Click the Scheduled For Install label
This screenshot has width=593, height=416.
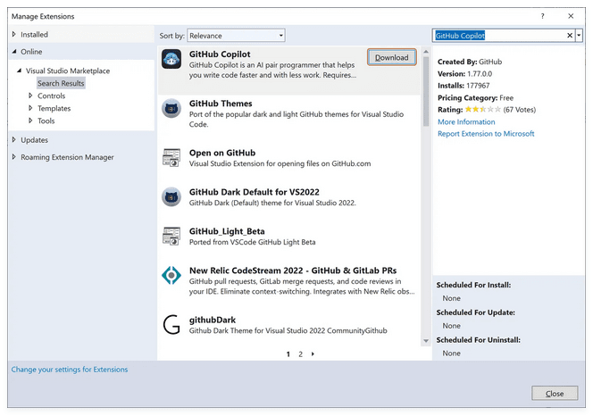click(x=473, y=285)
